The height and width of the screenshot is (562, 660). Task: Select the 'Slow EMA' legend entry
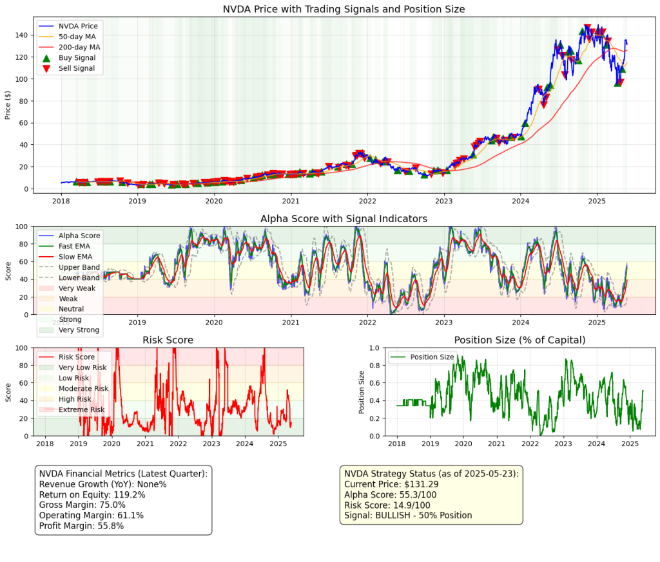coord(65,257)
